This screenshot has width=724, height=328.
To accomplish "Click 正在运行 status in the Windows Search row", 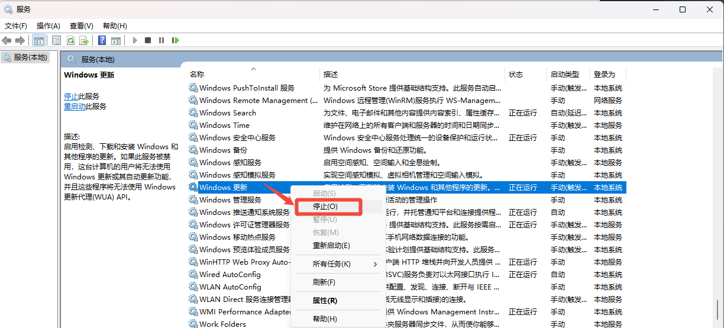I will pos(523,112).
